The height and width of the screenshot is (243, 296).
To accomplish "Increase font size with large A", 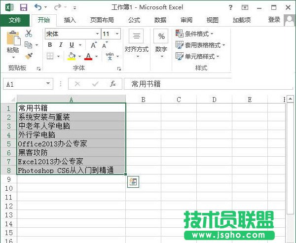I will [94, 45].
